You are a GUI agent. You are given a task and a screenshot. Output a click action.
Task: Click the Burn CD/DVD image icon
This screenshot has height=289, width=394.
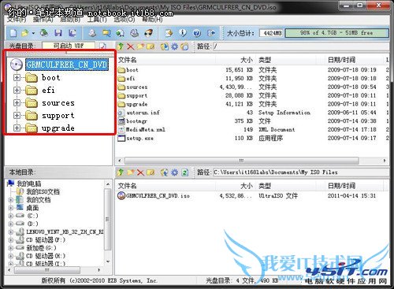(149, 33)
